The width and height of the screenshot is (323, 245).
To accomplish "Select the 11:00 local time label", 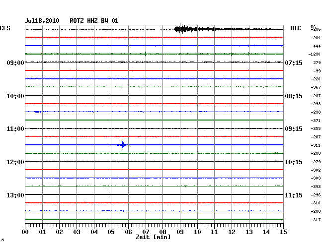I will tap(15, 129).
